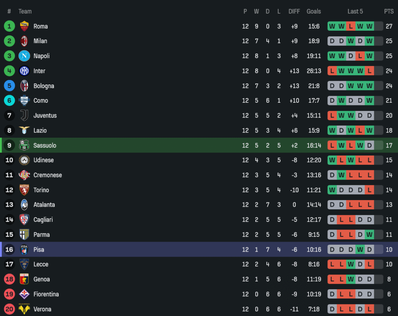
Task: Click the Fiorentina club crest
Action: tap(24, 294)
